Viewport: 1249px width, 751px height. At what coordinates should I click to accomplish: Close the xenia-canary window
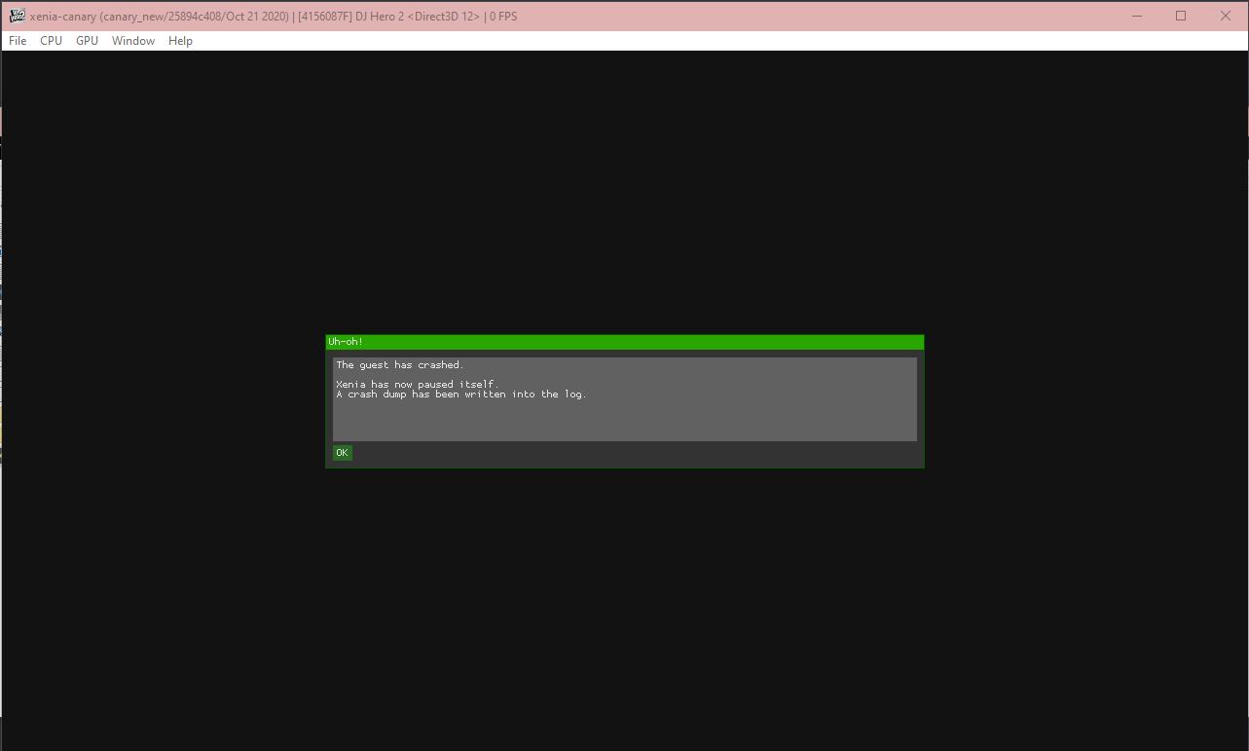(1226, 16)
